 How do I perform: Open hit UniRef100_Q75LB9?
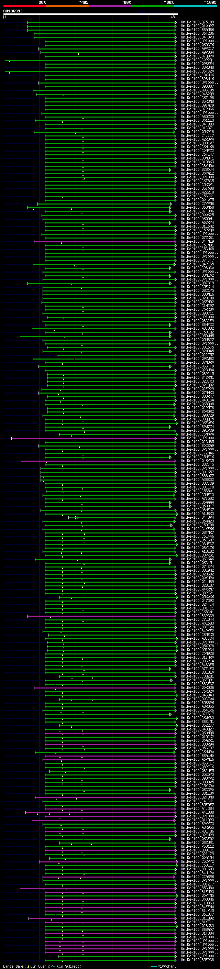click(x=197, y=22)
